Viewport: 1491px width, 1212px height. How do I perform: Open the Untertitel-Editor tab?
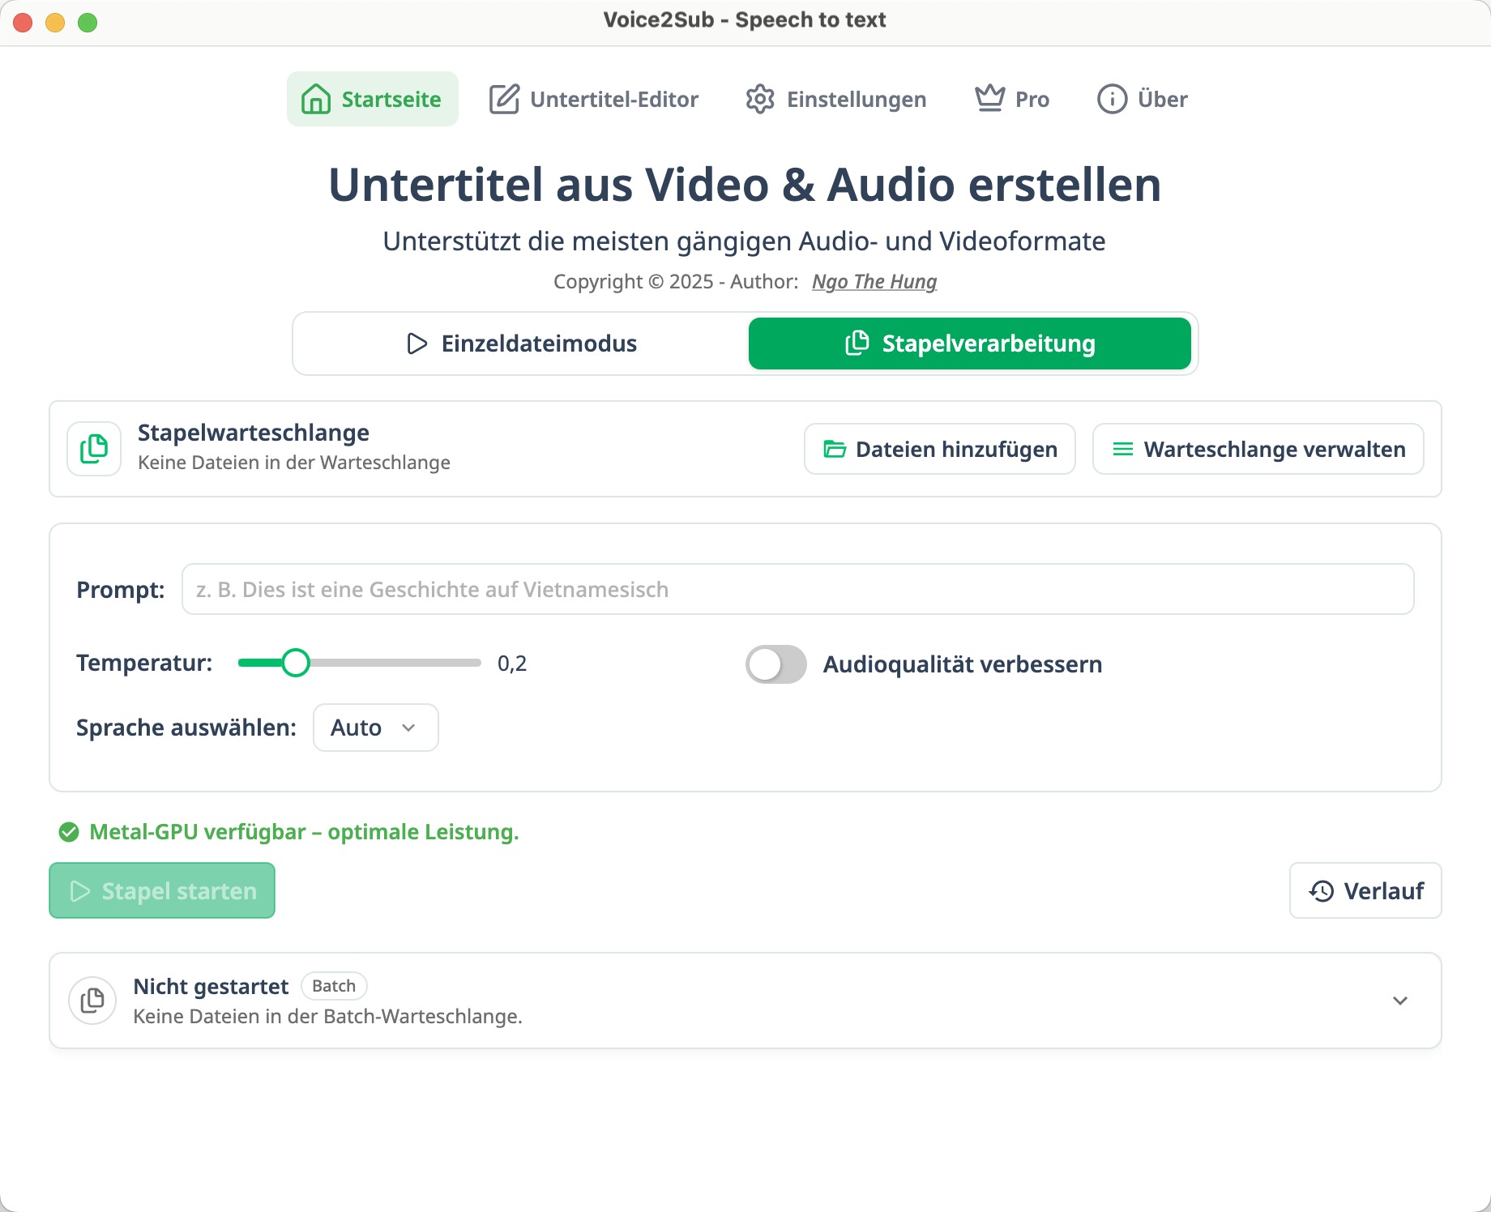click(x=594, y=99)
